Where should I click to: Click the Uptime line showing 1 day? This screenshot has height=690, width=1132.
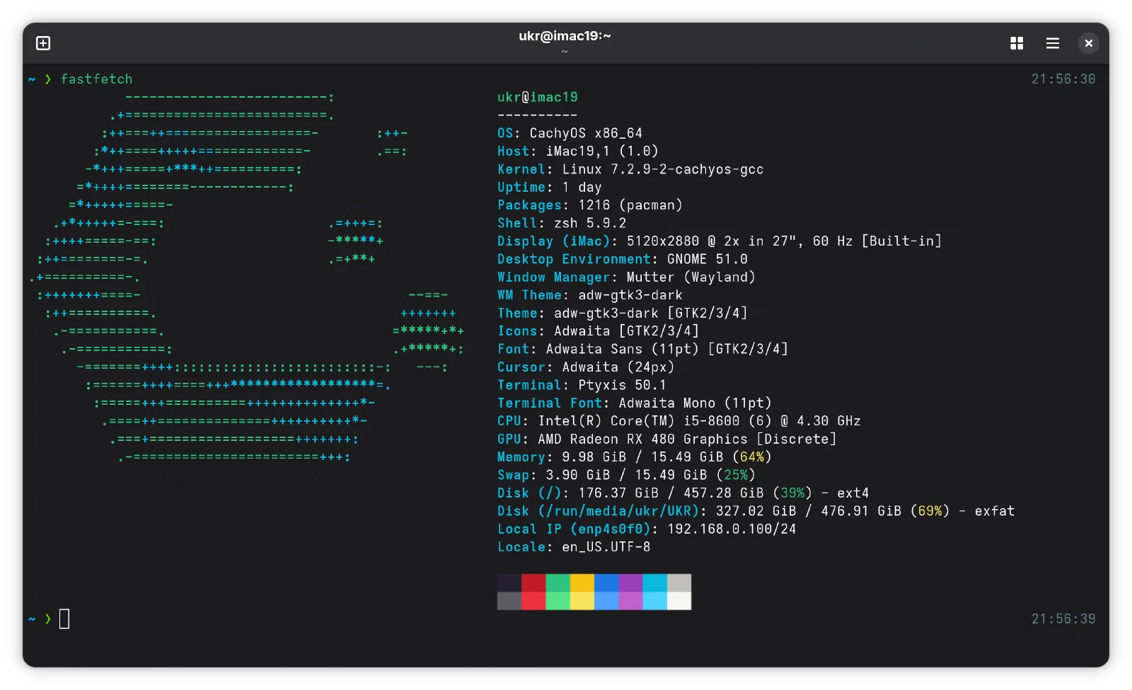(x=550, y=187)
